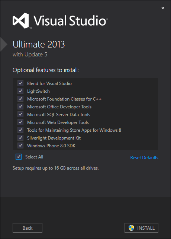Start setup with the INSTALL button
171x239 pixels.
click(141, 228)
